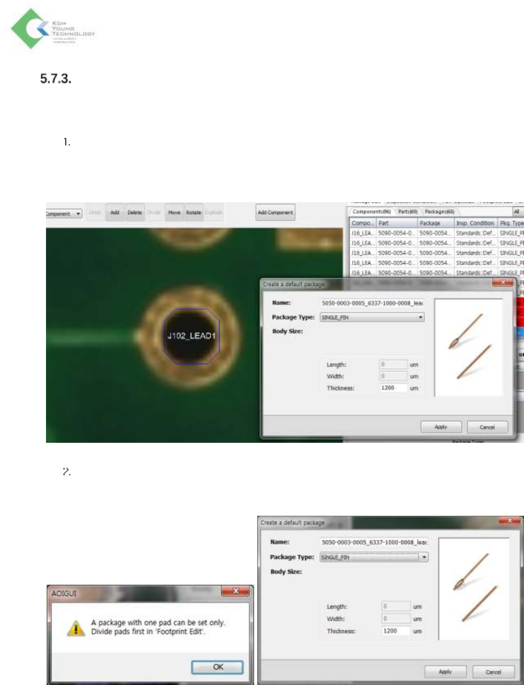Click the Explode toolbar button

(214, 212)
